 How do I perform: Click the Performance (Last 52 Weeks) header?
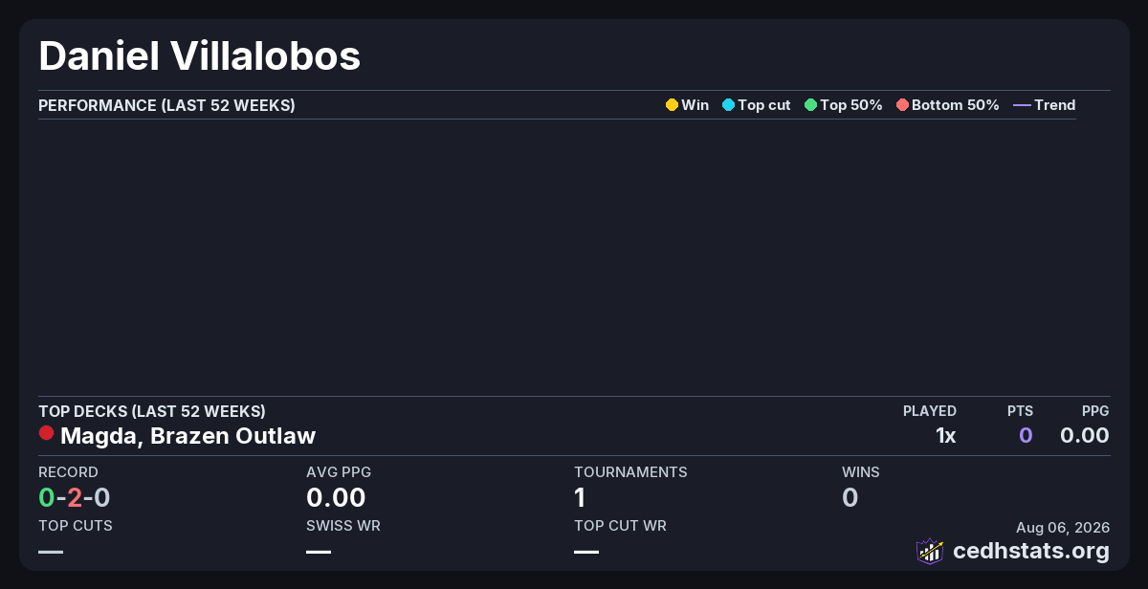pos(166,105)
